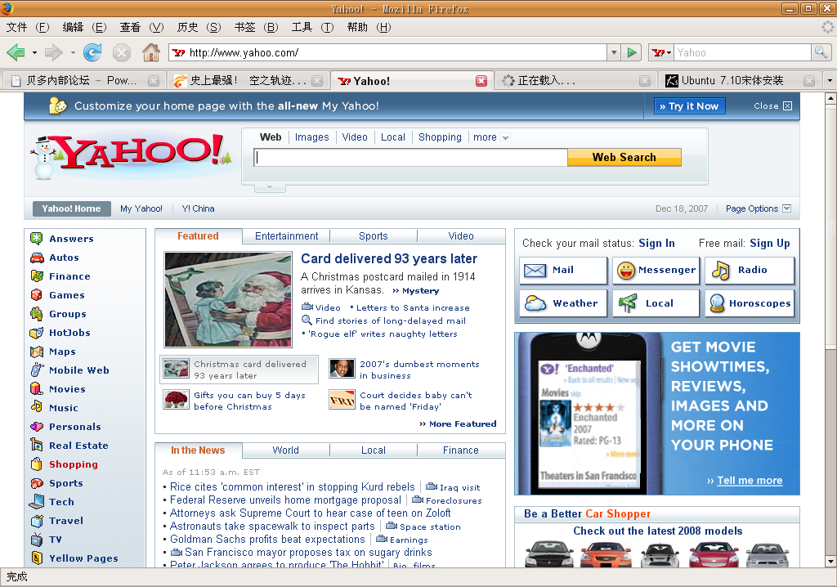Click in the Yahoo web search field
Viewport: 837px width, 587px height.
[410, 158]
